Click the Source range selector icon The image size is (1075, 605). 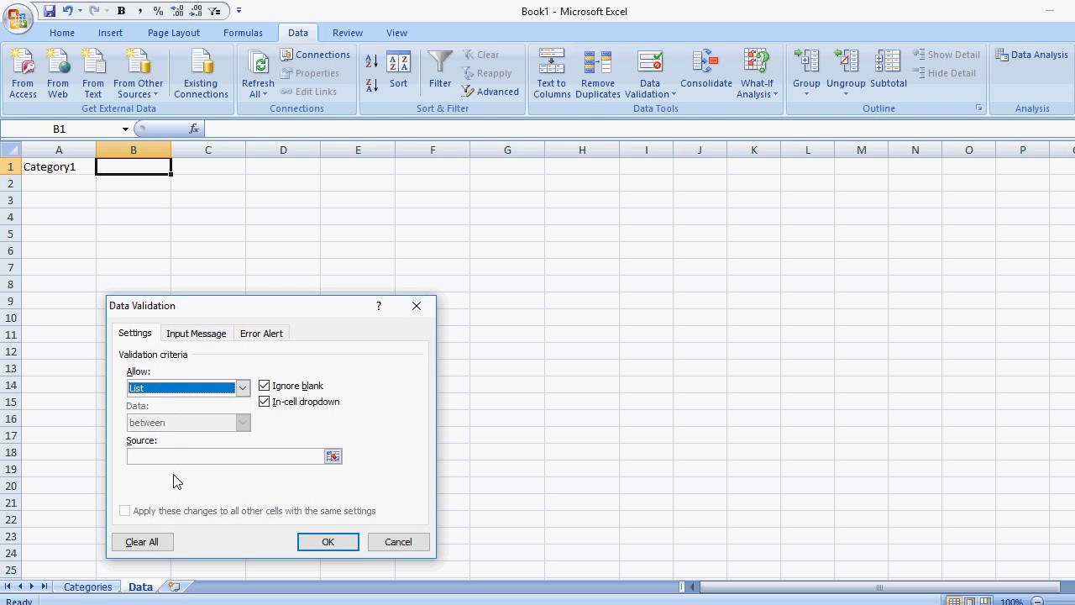pos(333,456)
